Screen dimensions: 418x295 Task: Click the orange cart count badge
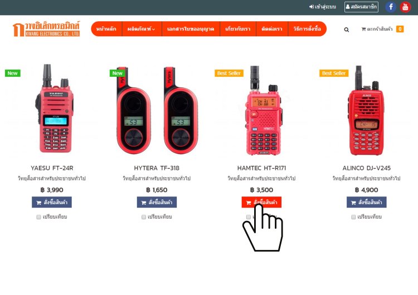400,29
